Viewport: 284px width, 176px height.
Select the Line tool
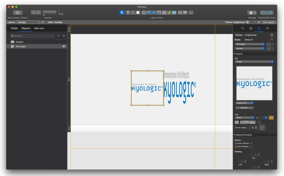tap(133, 13)
